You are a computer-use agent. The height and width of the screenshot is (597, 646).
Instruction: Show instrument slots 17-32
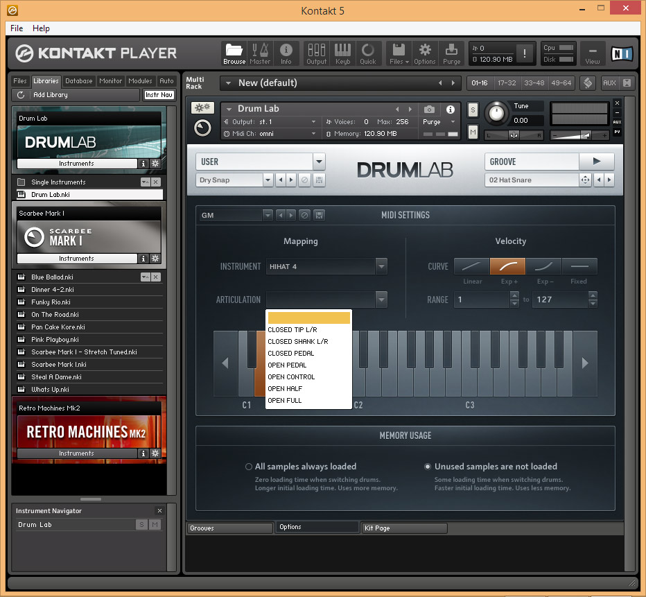pos(507,83)
